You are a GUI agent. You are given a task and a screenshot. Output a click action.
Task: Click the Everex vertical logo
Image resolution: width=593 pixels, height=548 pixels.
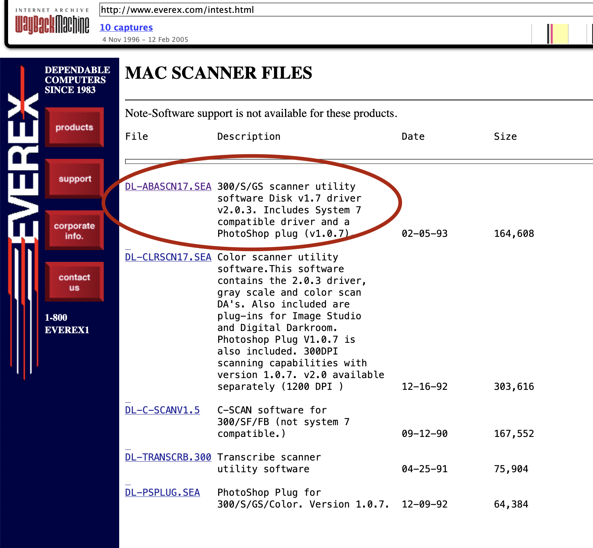pos(24,223)
